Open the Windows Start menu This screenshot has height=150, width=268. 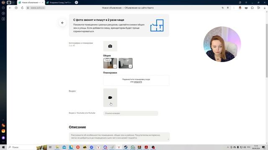(x=3, y=147)
